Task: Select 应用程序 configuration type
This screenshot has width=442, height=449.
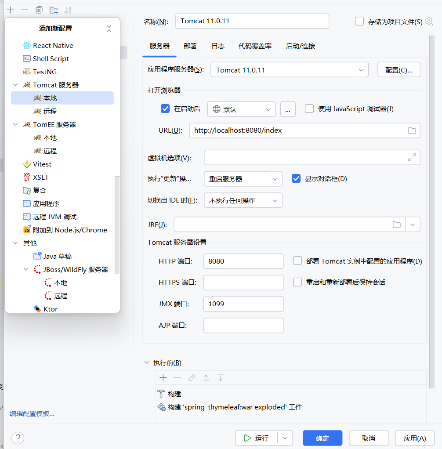Action: 41,203
